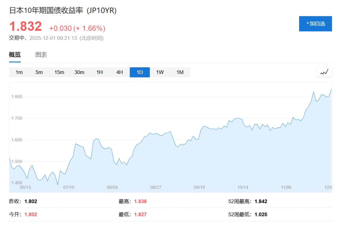Choose the 15m interval option
343x225 pixels.
[59, 72]
